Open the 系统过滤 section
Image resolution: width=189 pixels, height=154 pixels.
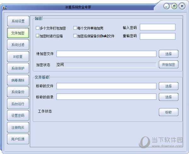tap(18, 45)
